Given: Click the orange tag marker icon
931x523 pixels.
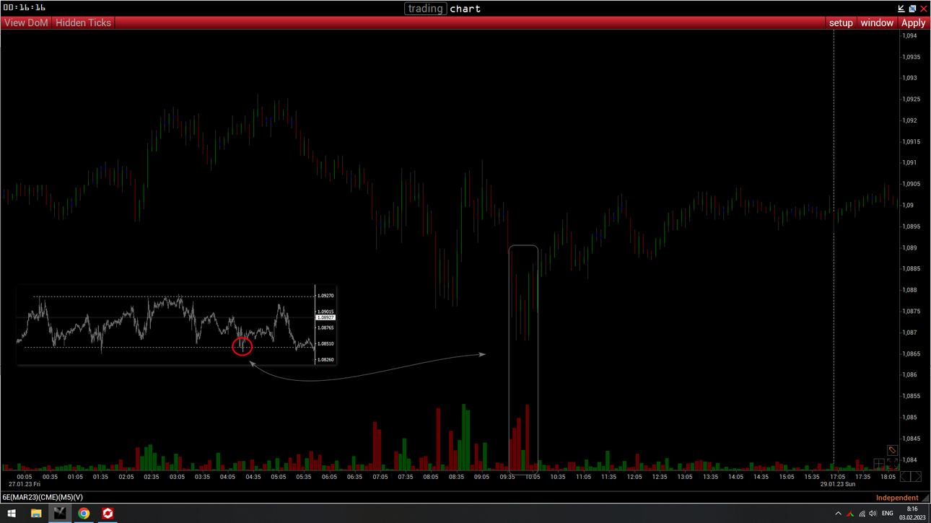Looking at the screenshot, I should click(892, 450).
